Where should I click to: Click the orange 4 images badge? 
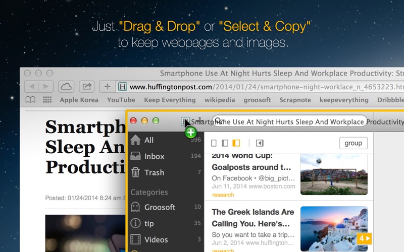tap(364, 238)
